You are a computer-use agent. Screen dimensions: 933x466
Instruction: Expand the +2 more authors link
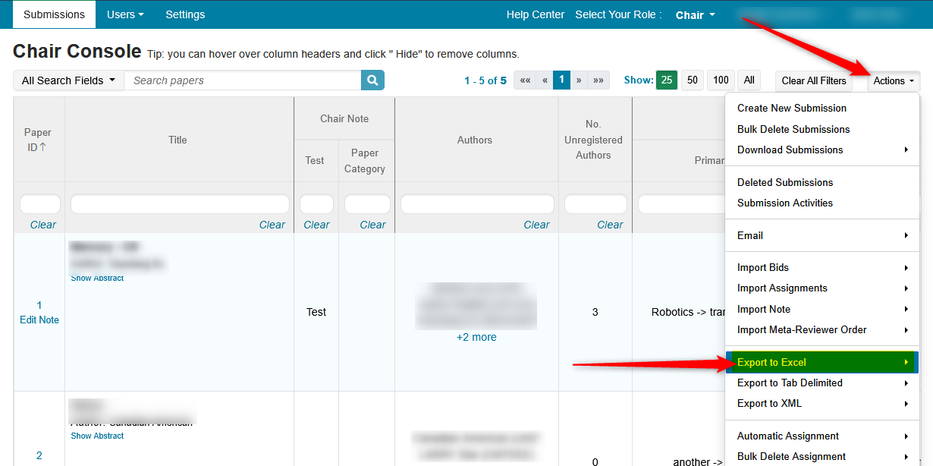(x=476, y=337)
